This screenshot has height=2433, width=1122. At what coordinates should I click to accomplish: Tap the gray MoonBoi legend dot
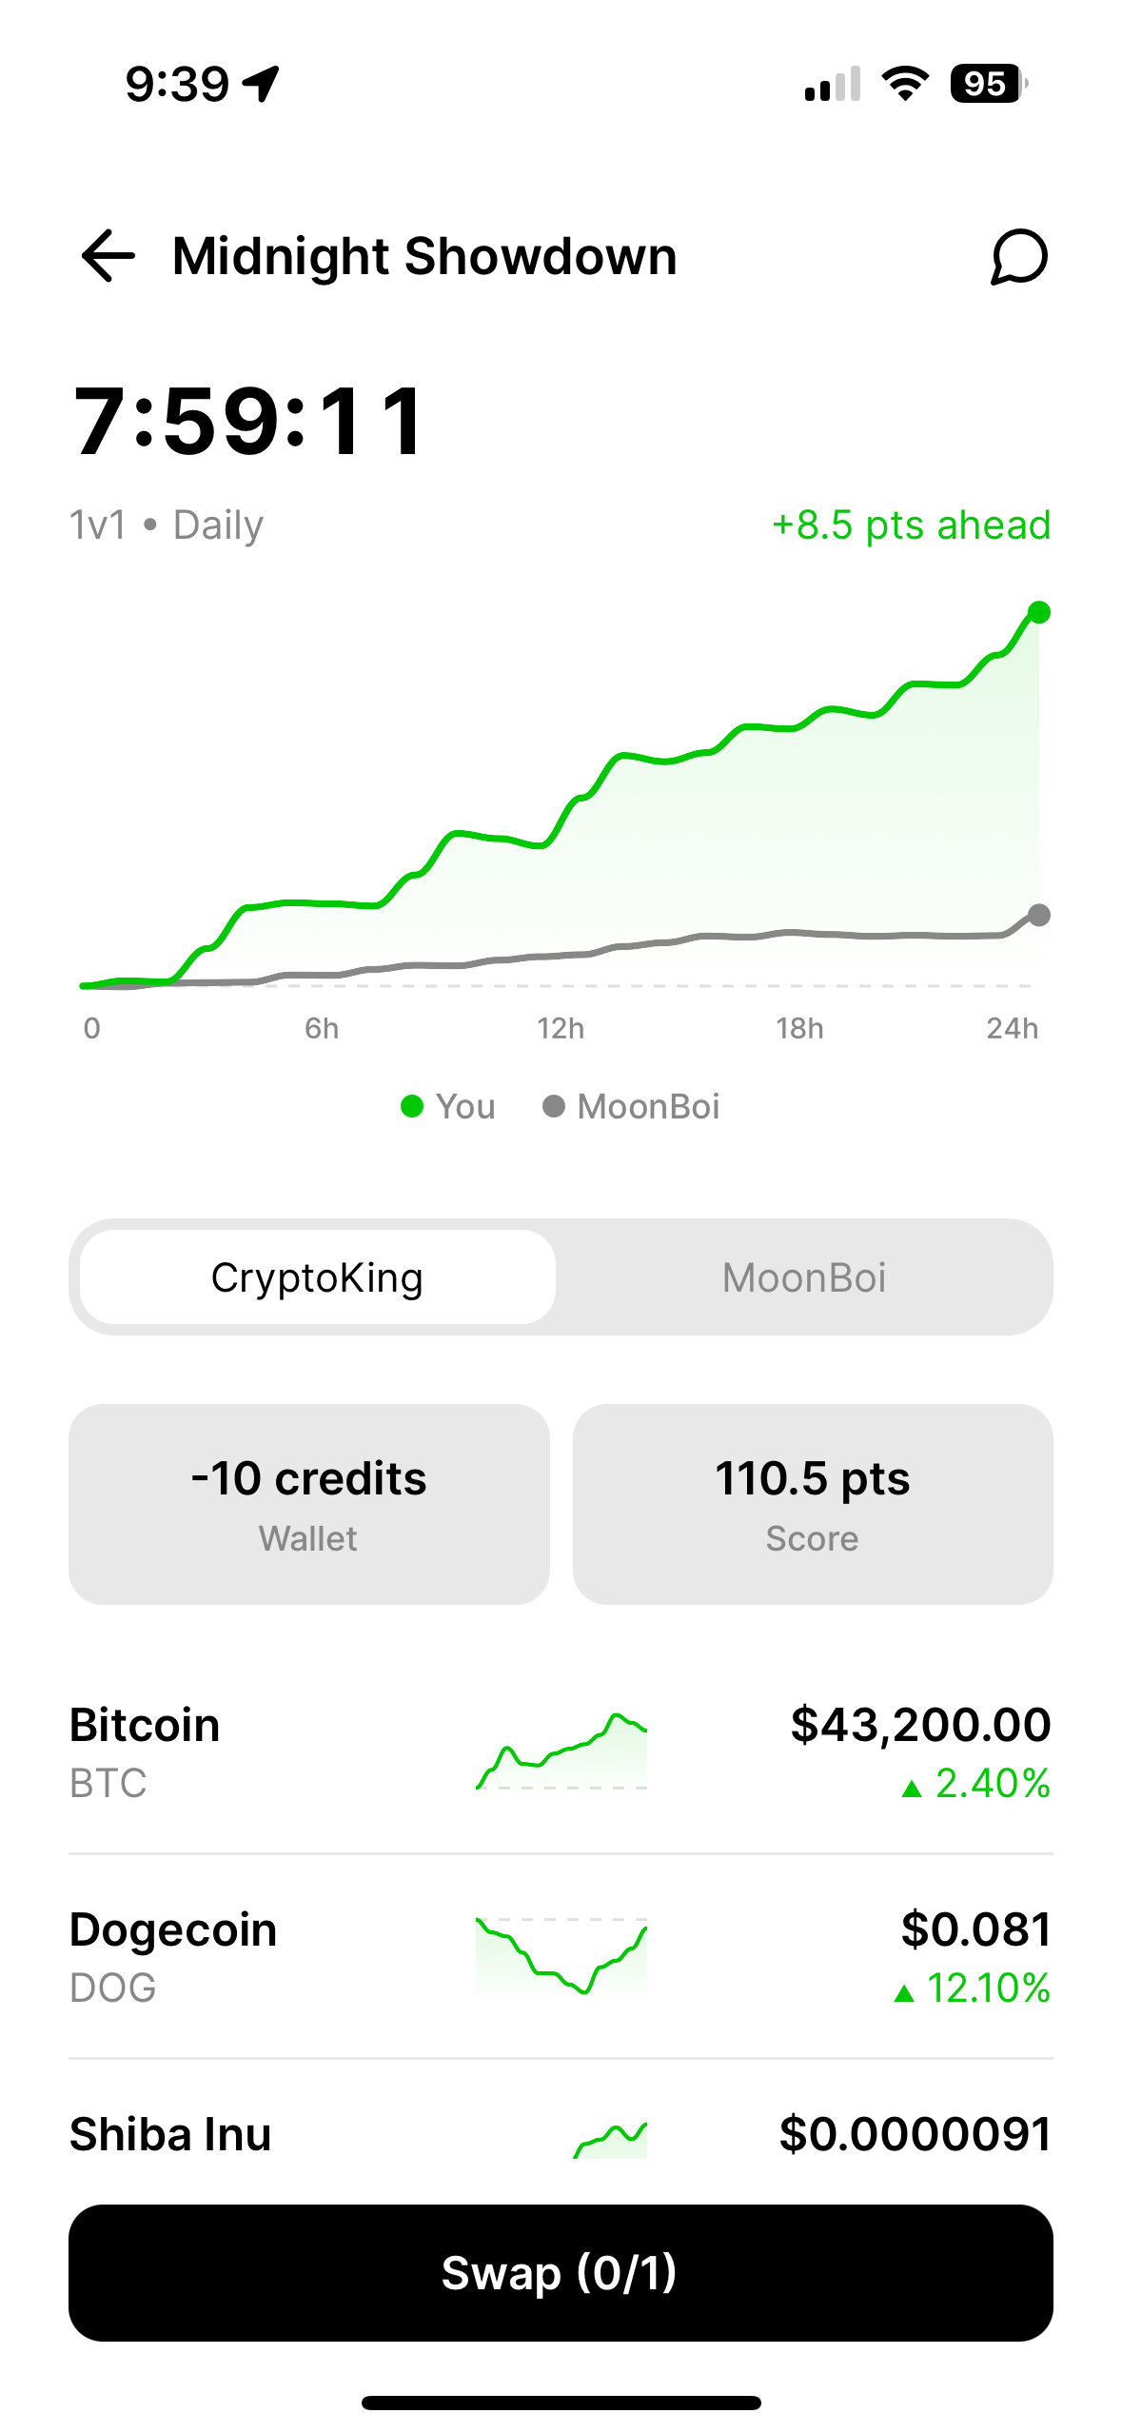point(554,1106)
